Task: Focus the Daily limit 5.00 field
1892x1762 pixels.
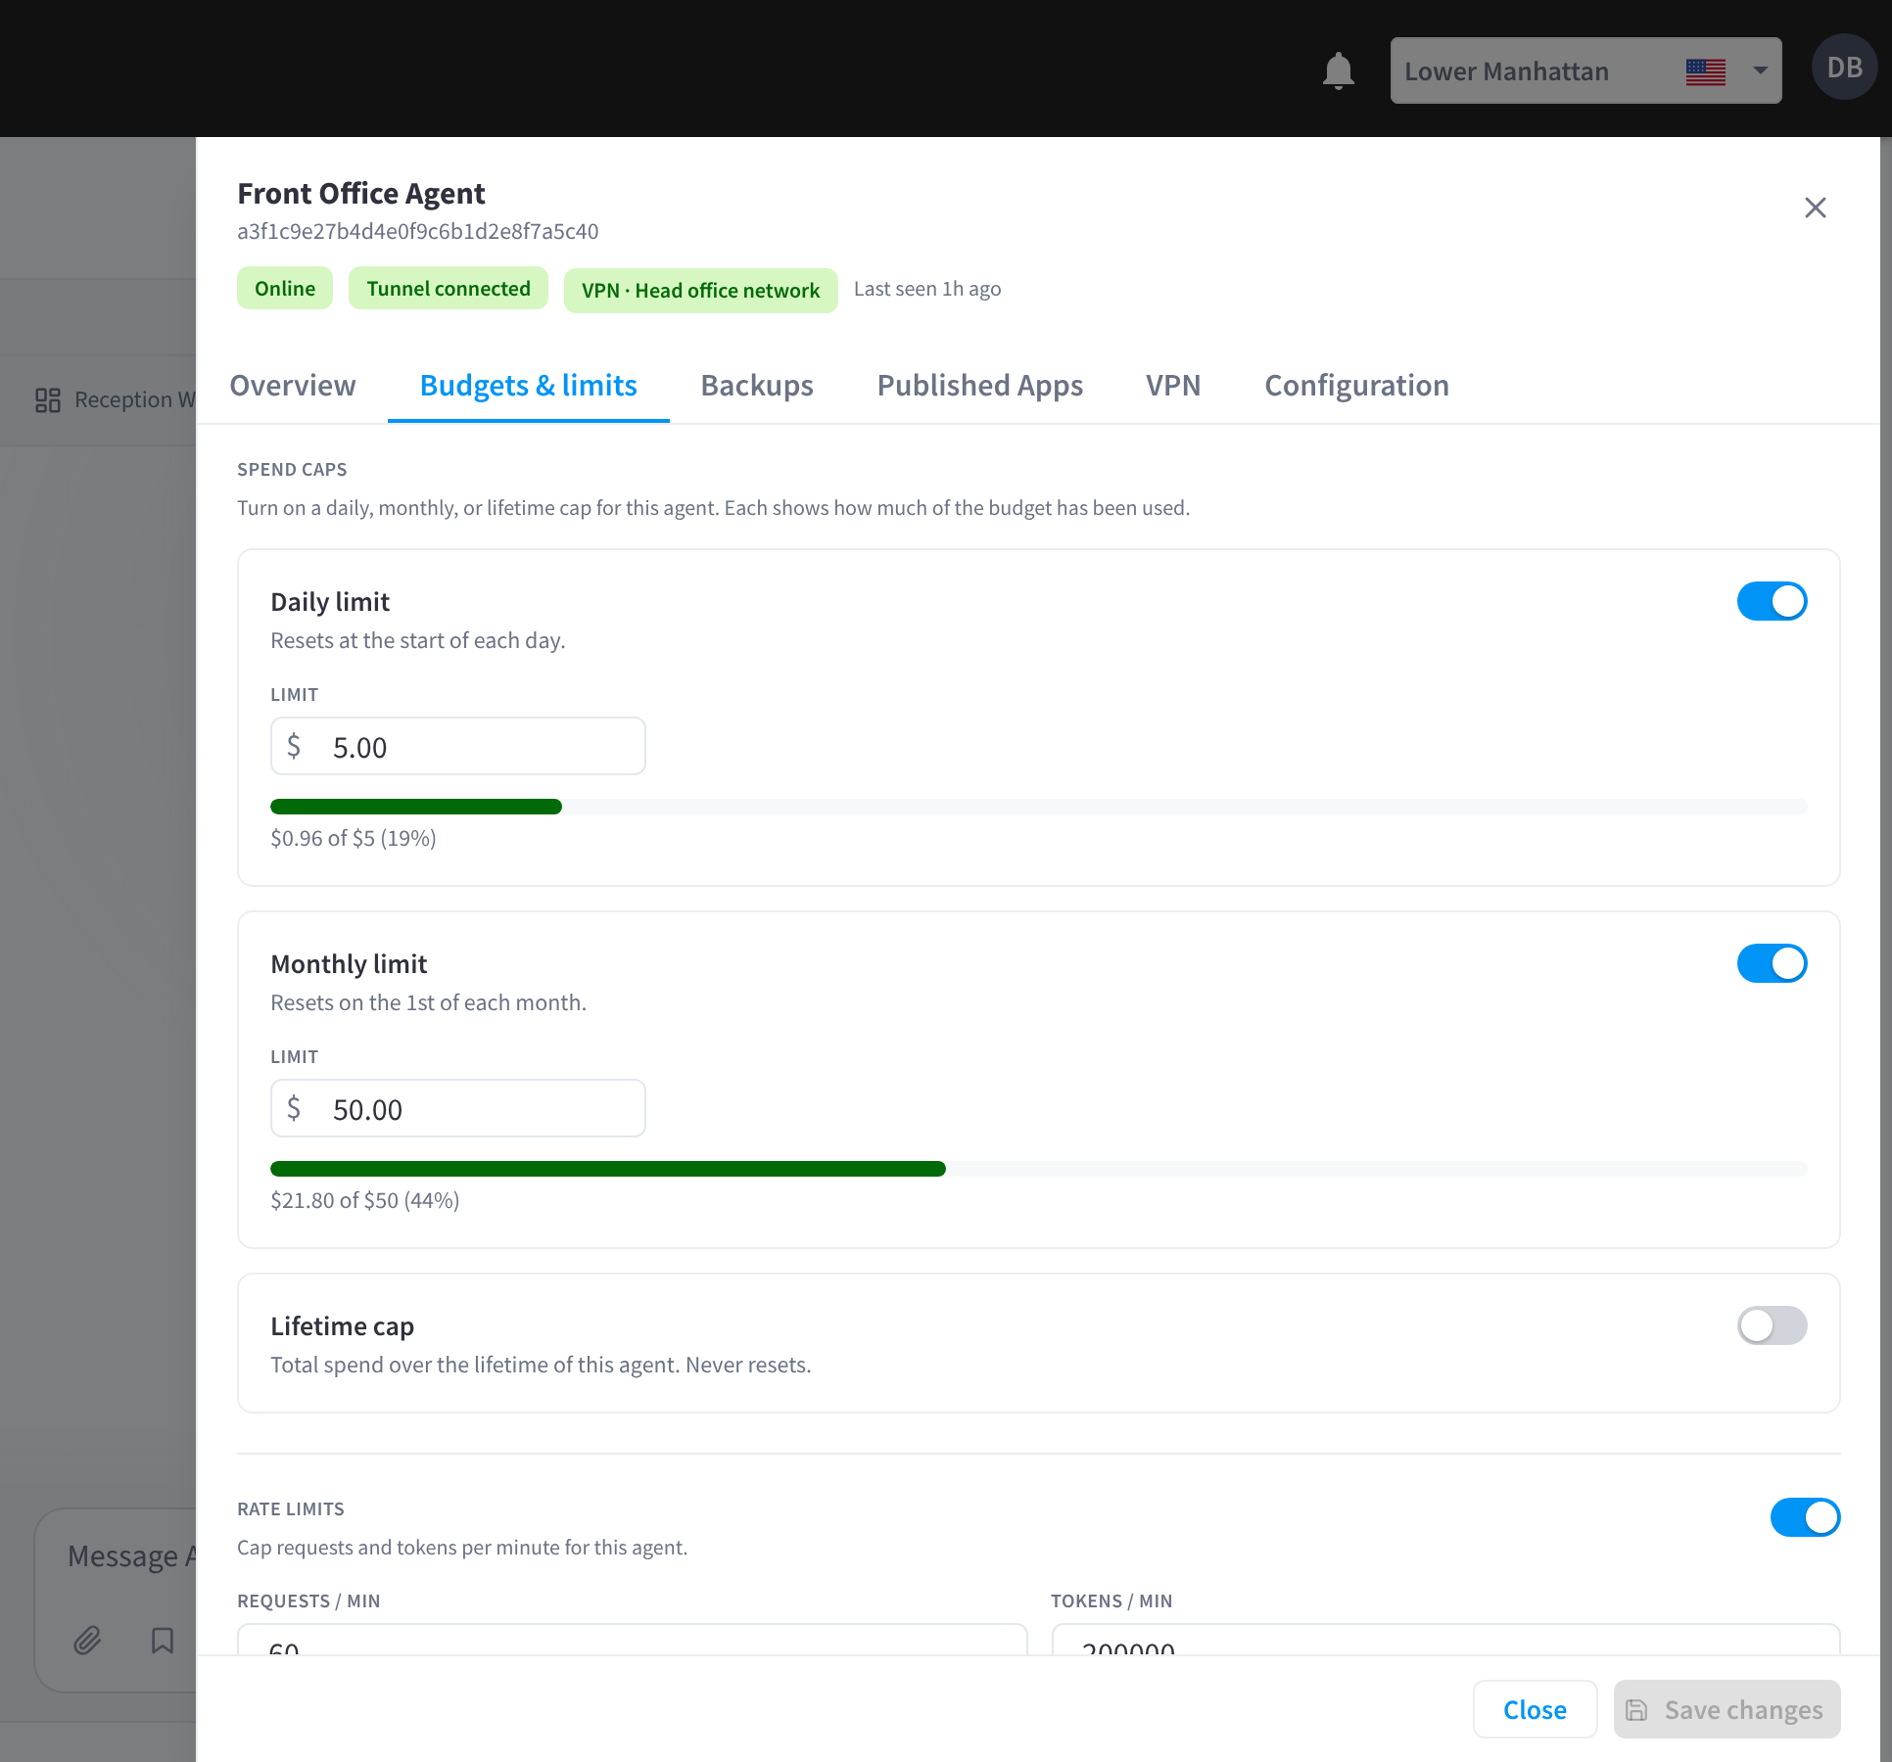Action: pyautogui.click(x=458, y=746)
